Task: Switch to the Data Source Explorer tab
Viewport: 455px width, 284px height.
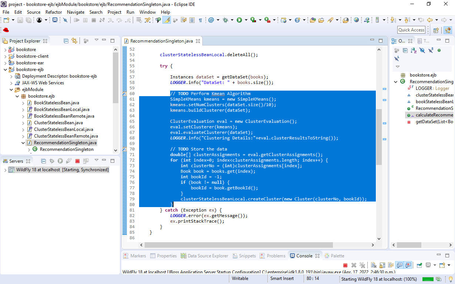Action: click(204, 256)
